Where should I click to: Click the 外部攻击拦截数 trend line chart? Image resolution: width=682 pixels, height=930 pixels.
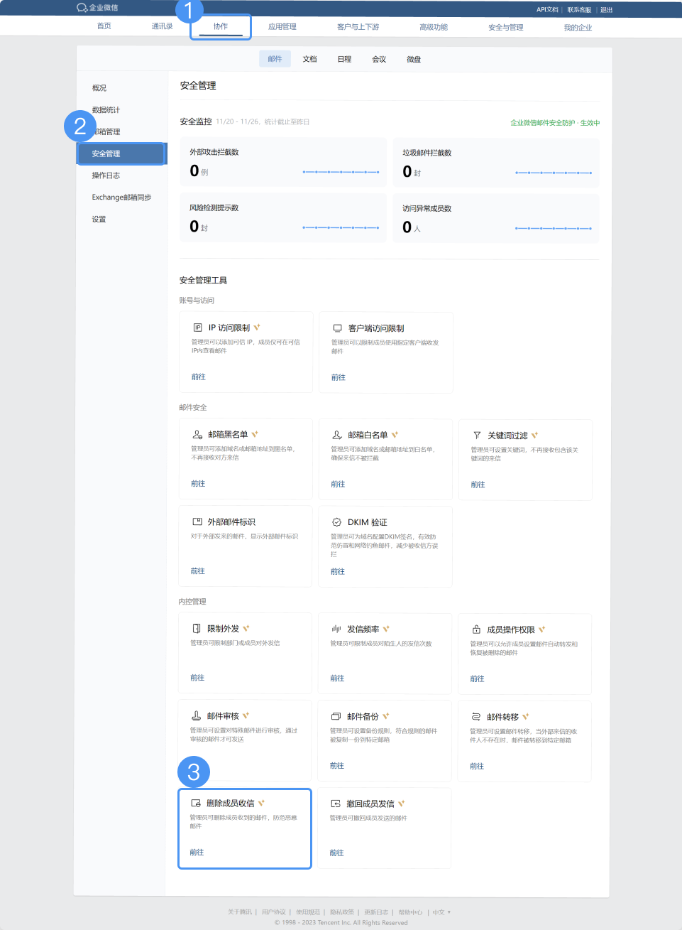341,172
